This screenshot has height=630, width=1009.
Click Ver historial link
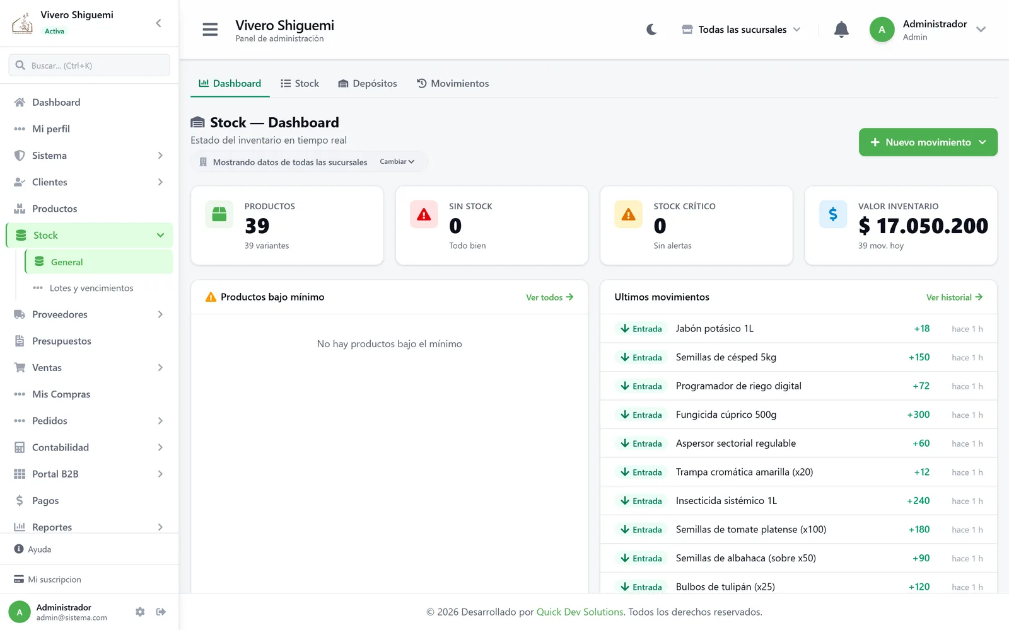tap(954, 297)
